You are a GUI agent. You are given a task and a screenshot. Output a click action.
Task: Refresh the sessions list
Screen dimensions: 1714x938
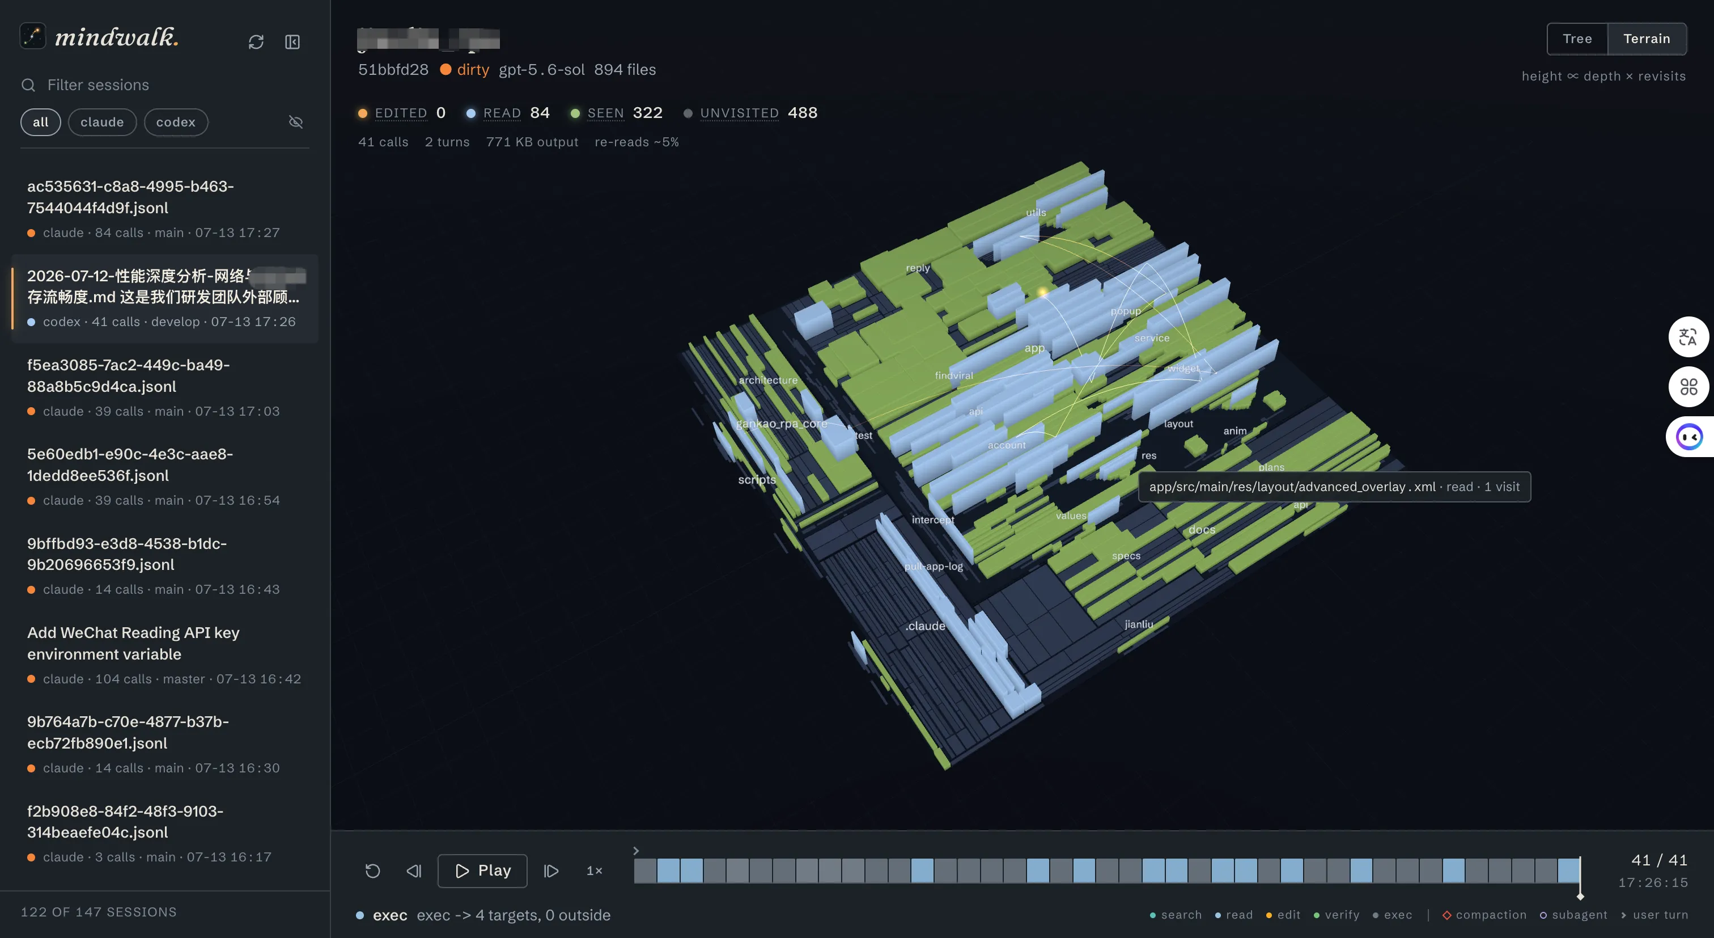(256, 42)
